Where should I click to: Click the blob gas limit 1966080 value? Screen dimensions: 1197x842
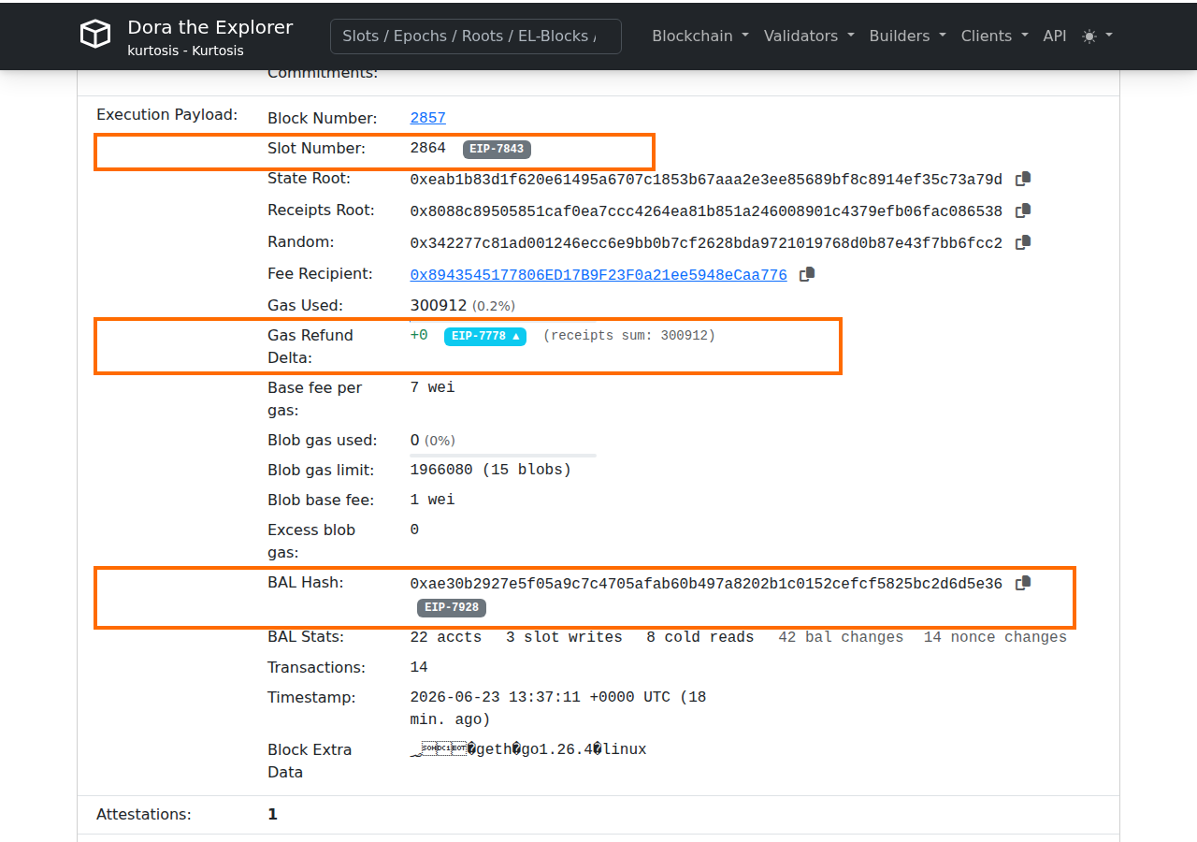491,470
